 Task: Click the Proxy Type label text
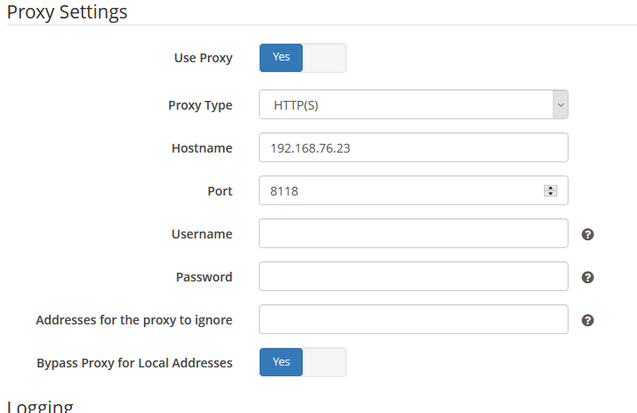[x=200, y=105]
